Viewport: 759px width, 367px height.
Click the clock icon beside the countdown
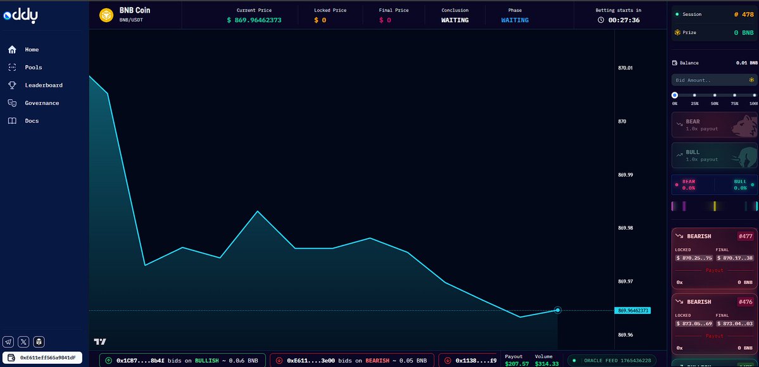click(601, 20)
